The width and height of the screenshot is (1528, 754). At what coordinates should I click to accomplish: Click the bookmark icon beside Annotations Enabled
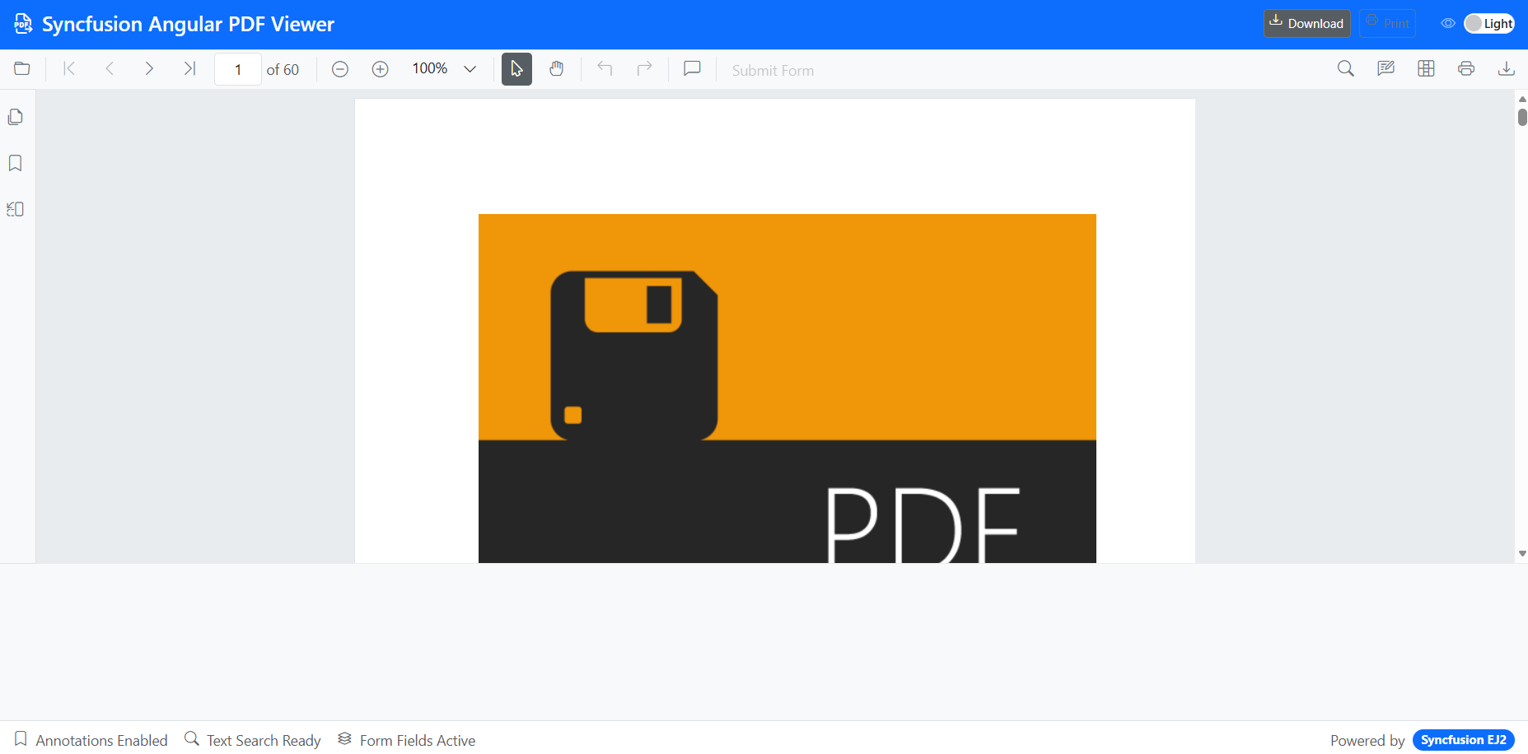tap(21, 738)
